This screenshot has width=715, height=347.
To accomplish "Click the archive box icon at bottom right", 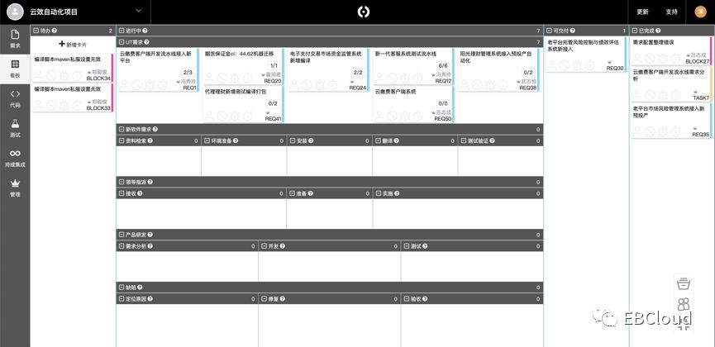I will pos(683,283).
